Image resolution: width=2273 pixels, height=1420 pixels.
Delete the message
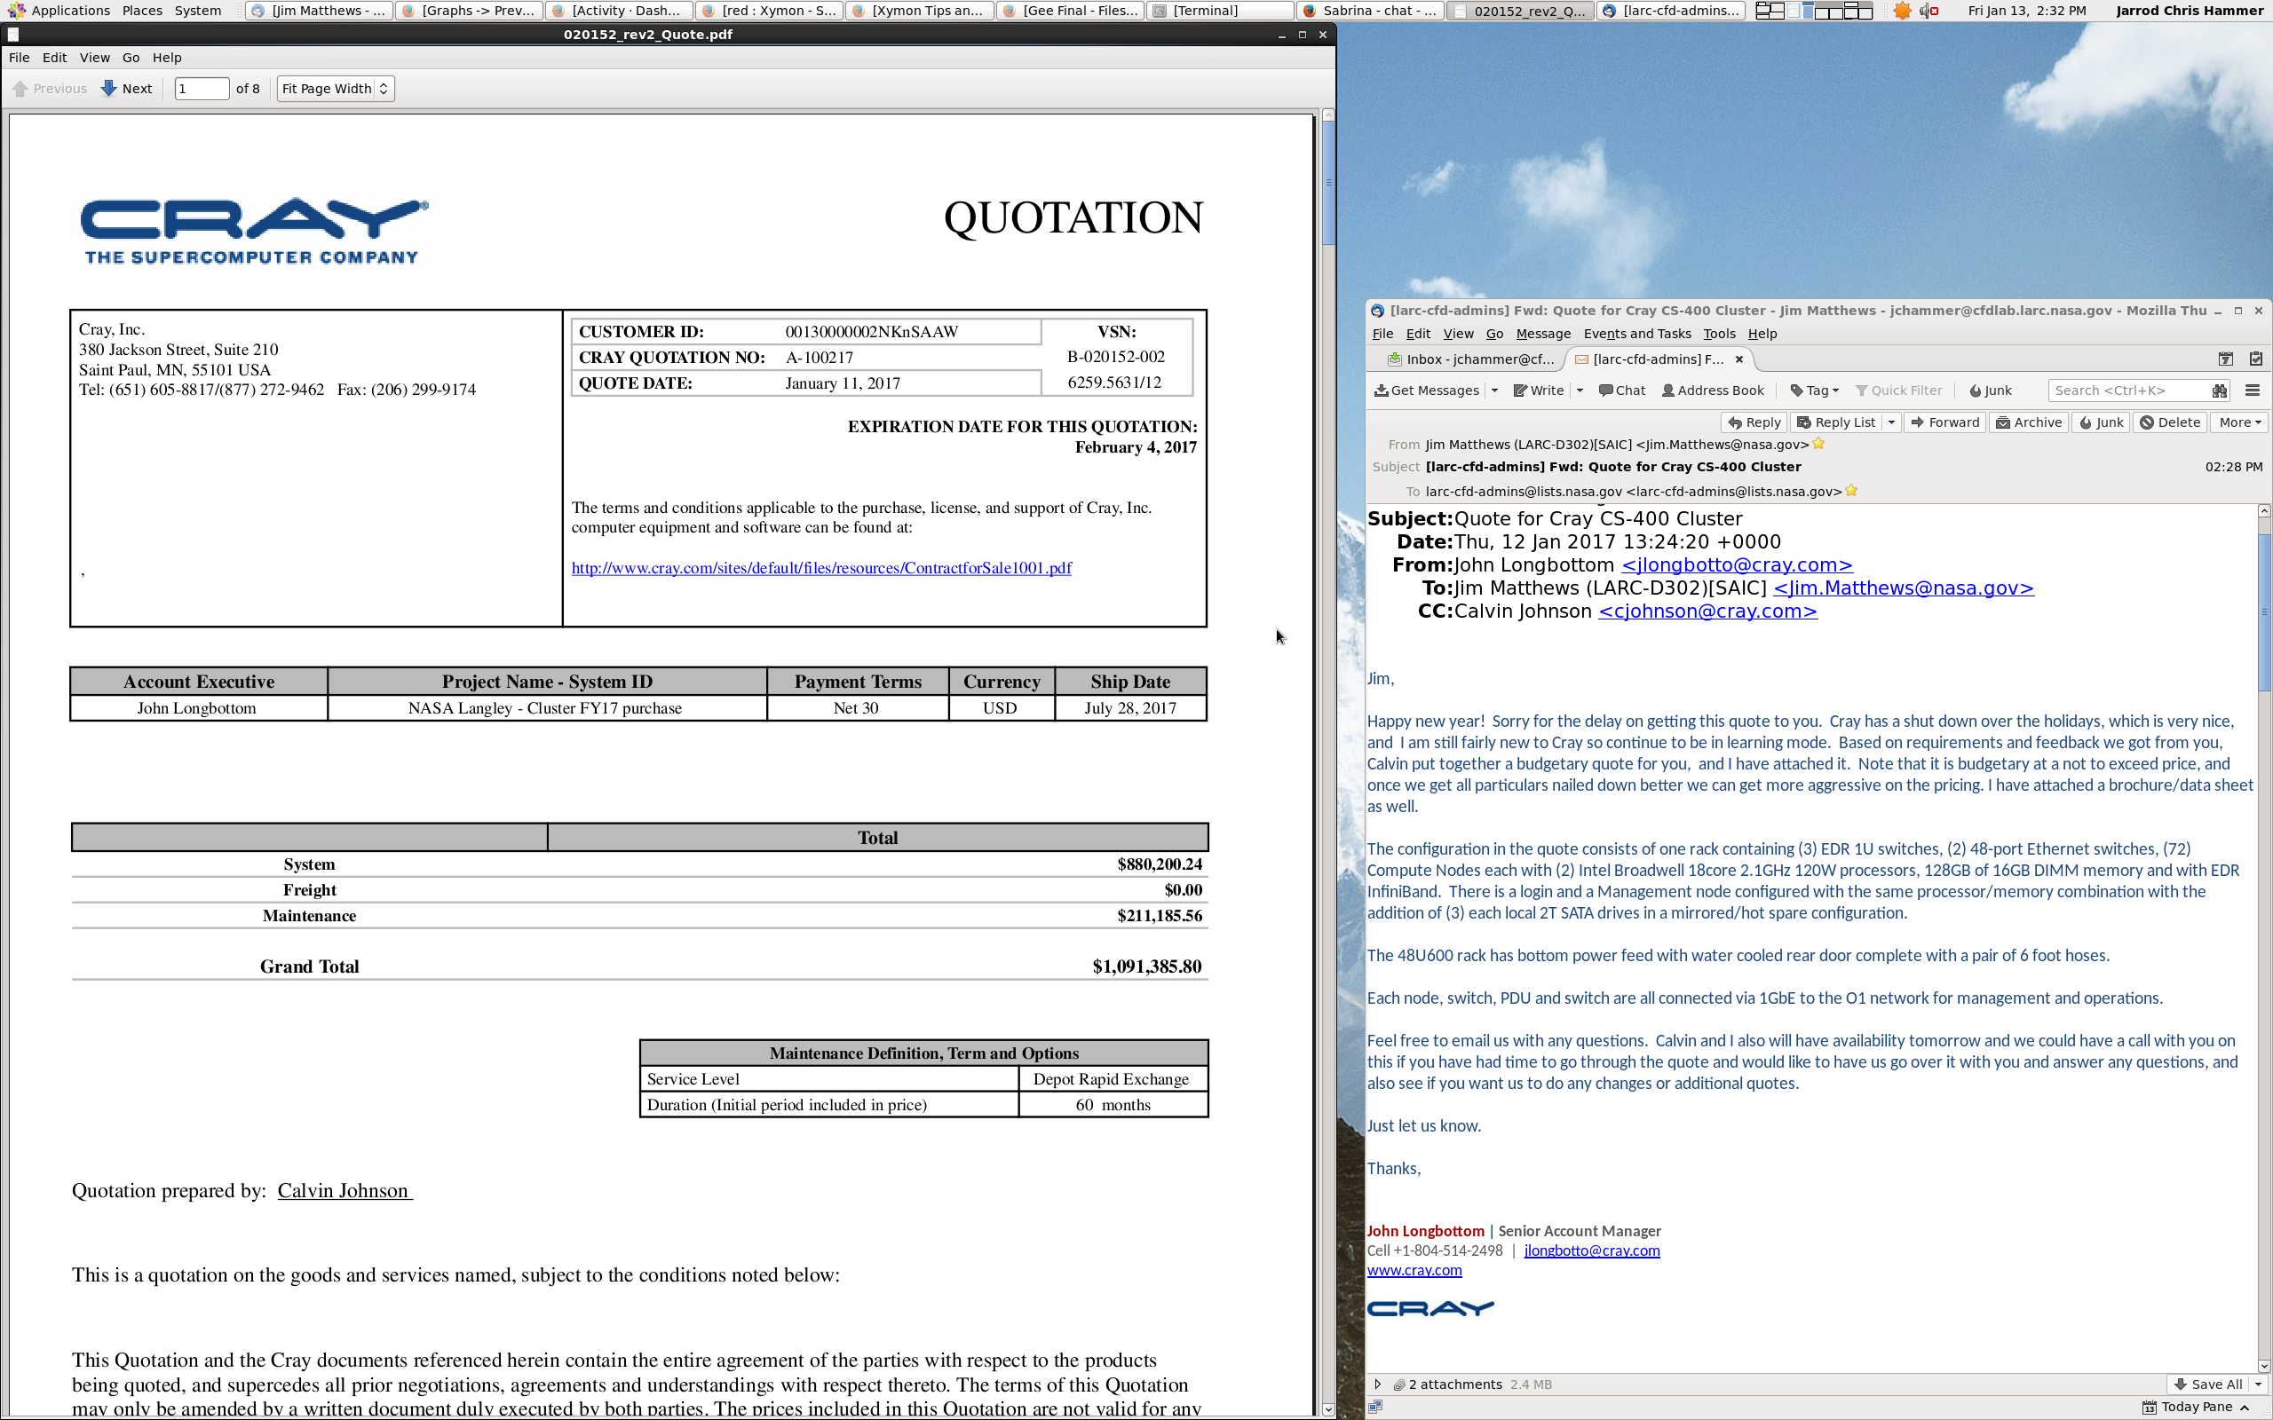coord(2169,422)
